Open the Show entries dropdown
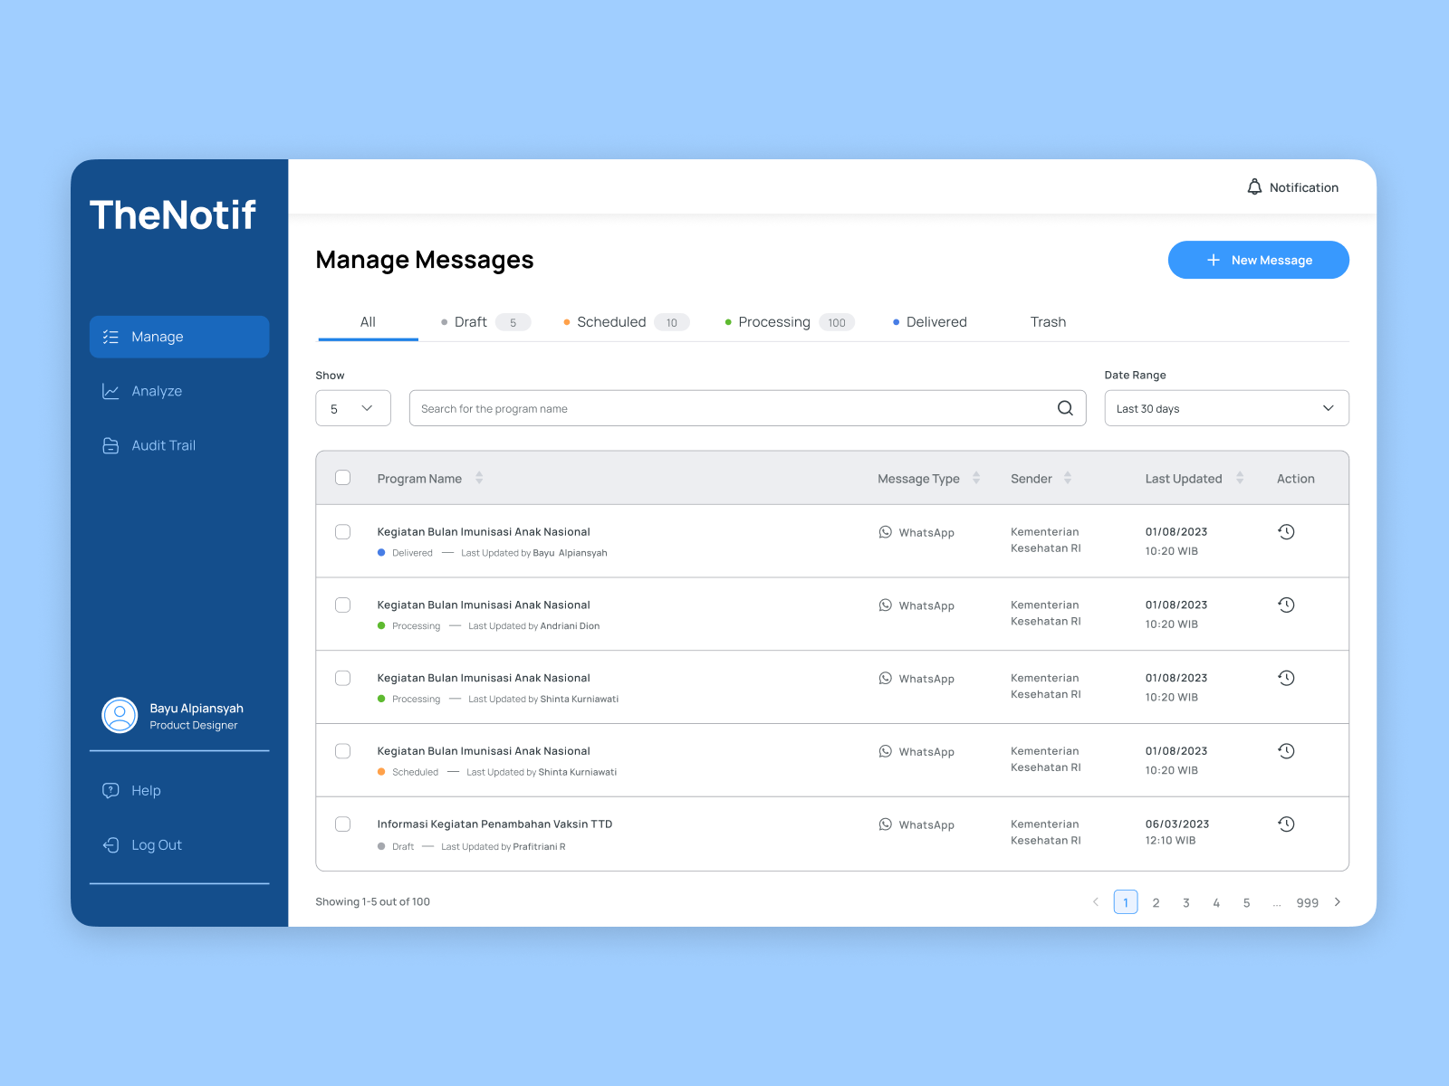This screenshot has height=1086, width=1449. click(352, 408)
